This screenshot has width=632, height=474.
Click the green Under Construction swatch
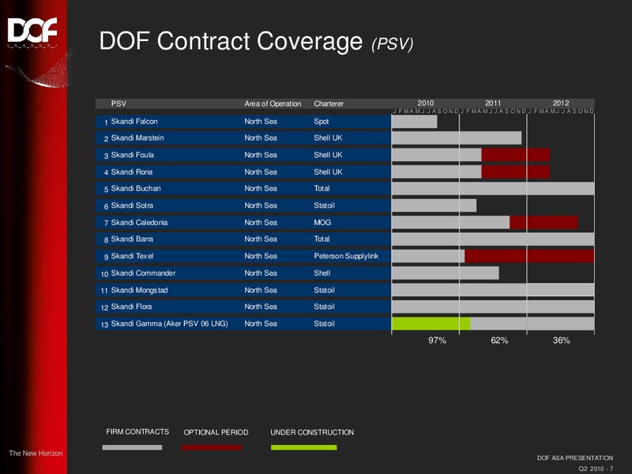pyautogui.click(x=304, y=447)
